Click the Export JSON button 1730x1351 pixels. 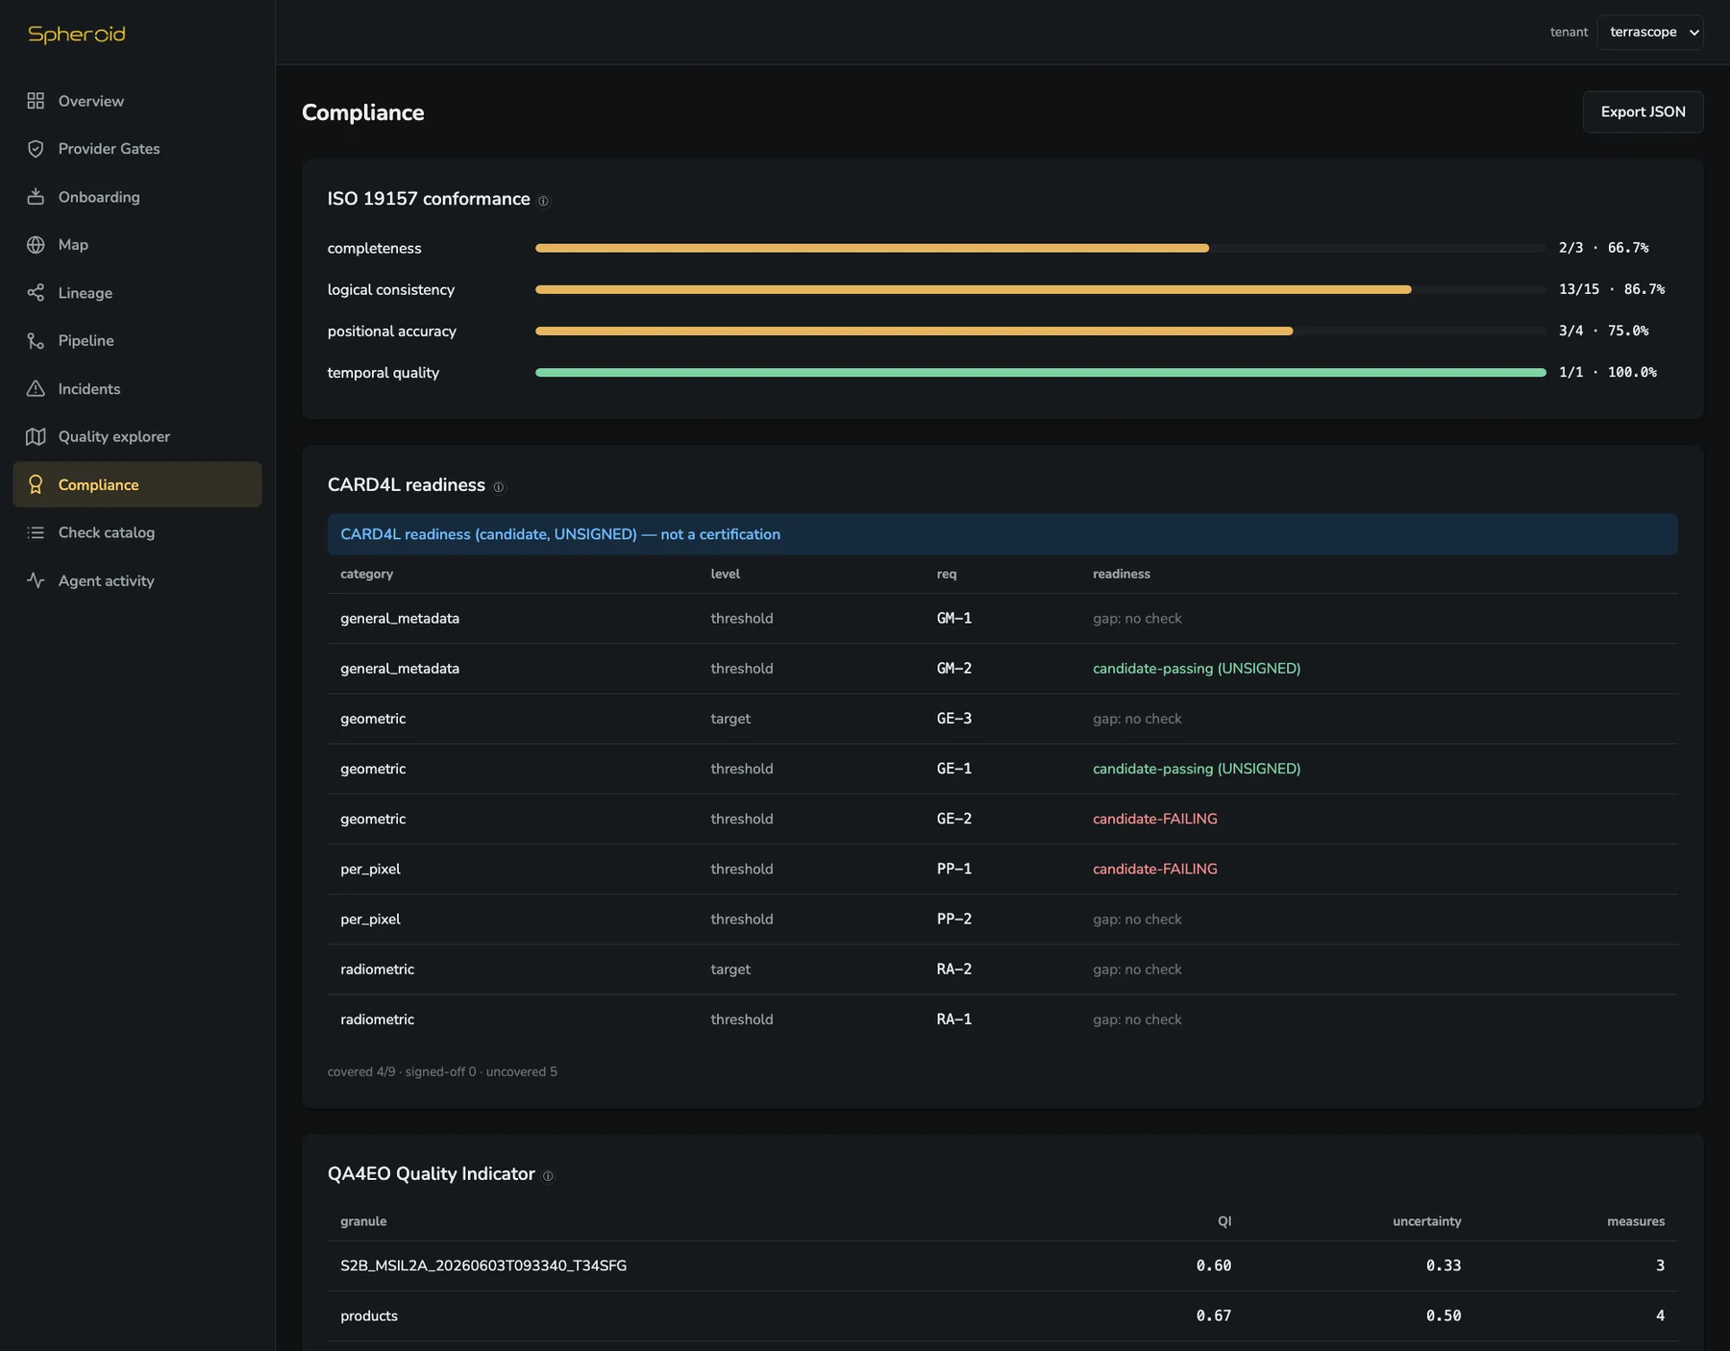1643,111
